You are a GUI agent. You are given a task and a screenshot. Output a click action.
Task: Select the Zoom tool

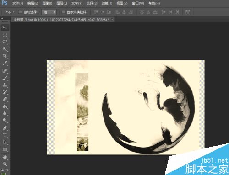pos(5,164)
